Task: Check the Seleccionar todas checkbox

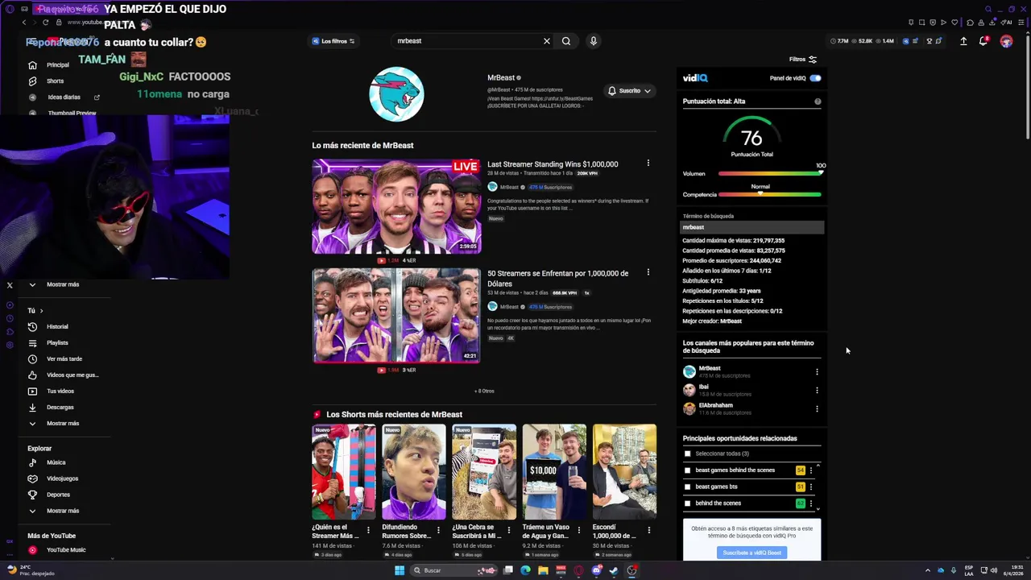Action: pyautogui.click(x=687, y=454)
